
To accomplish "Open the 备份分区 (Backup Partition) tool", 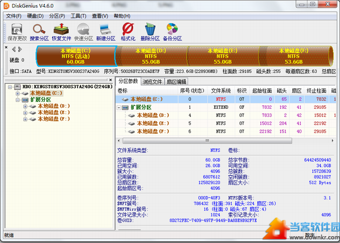I will 172,32.
